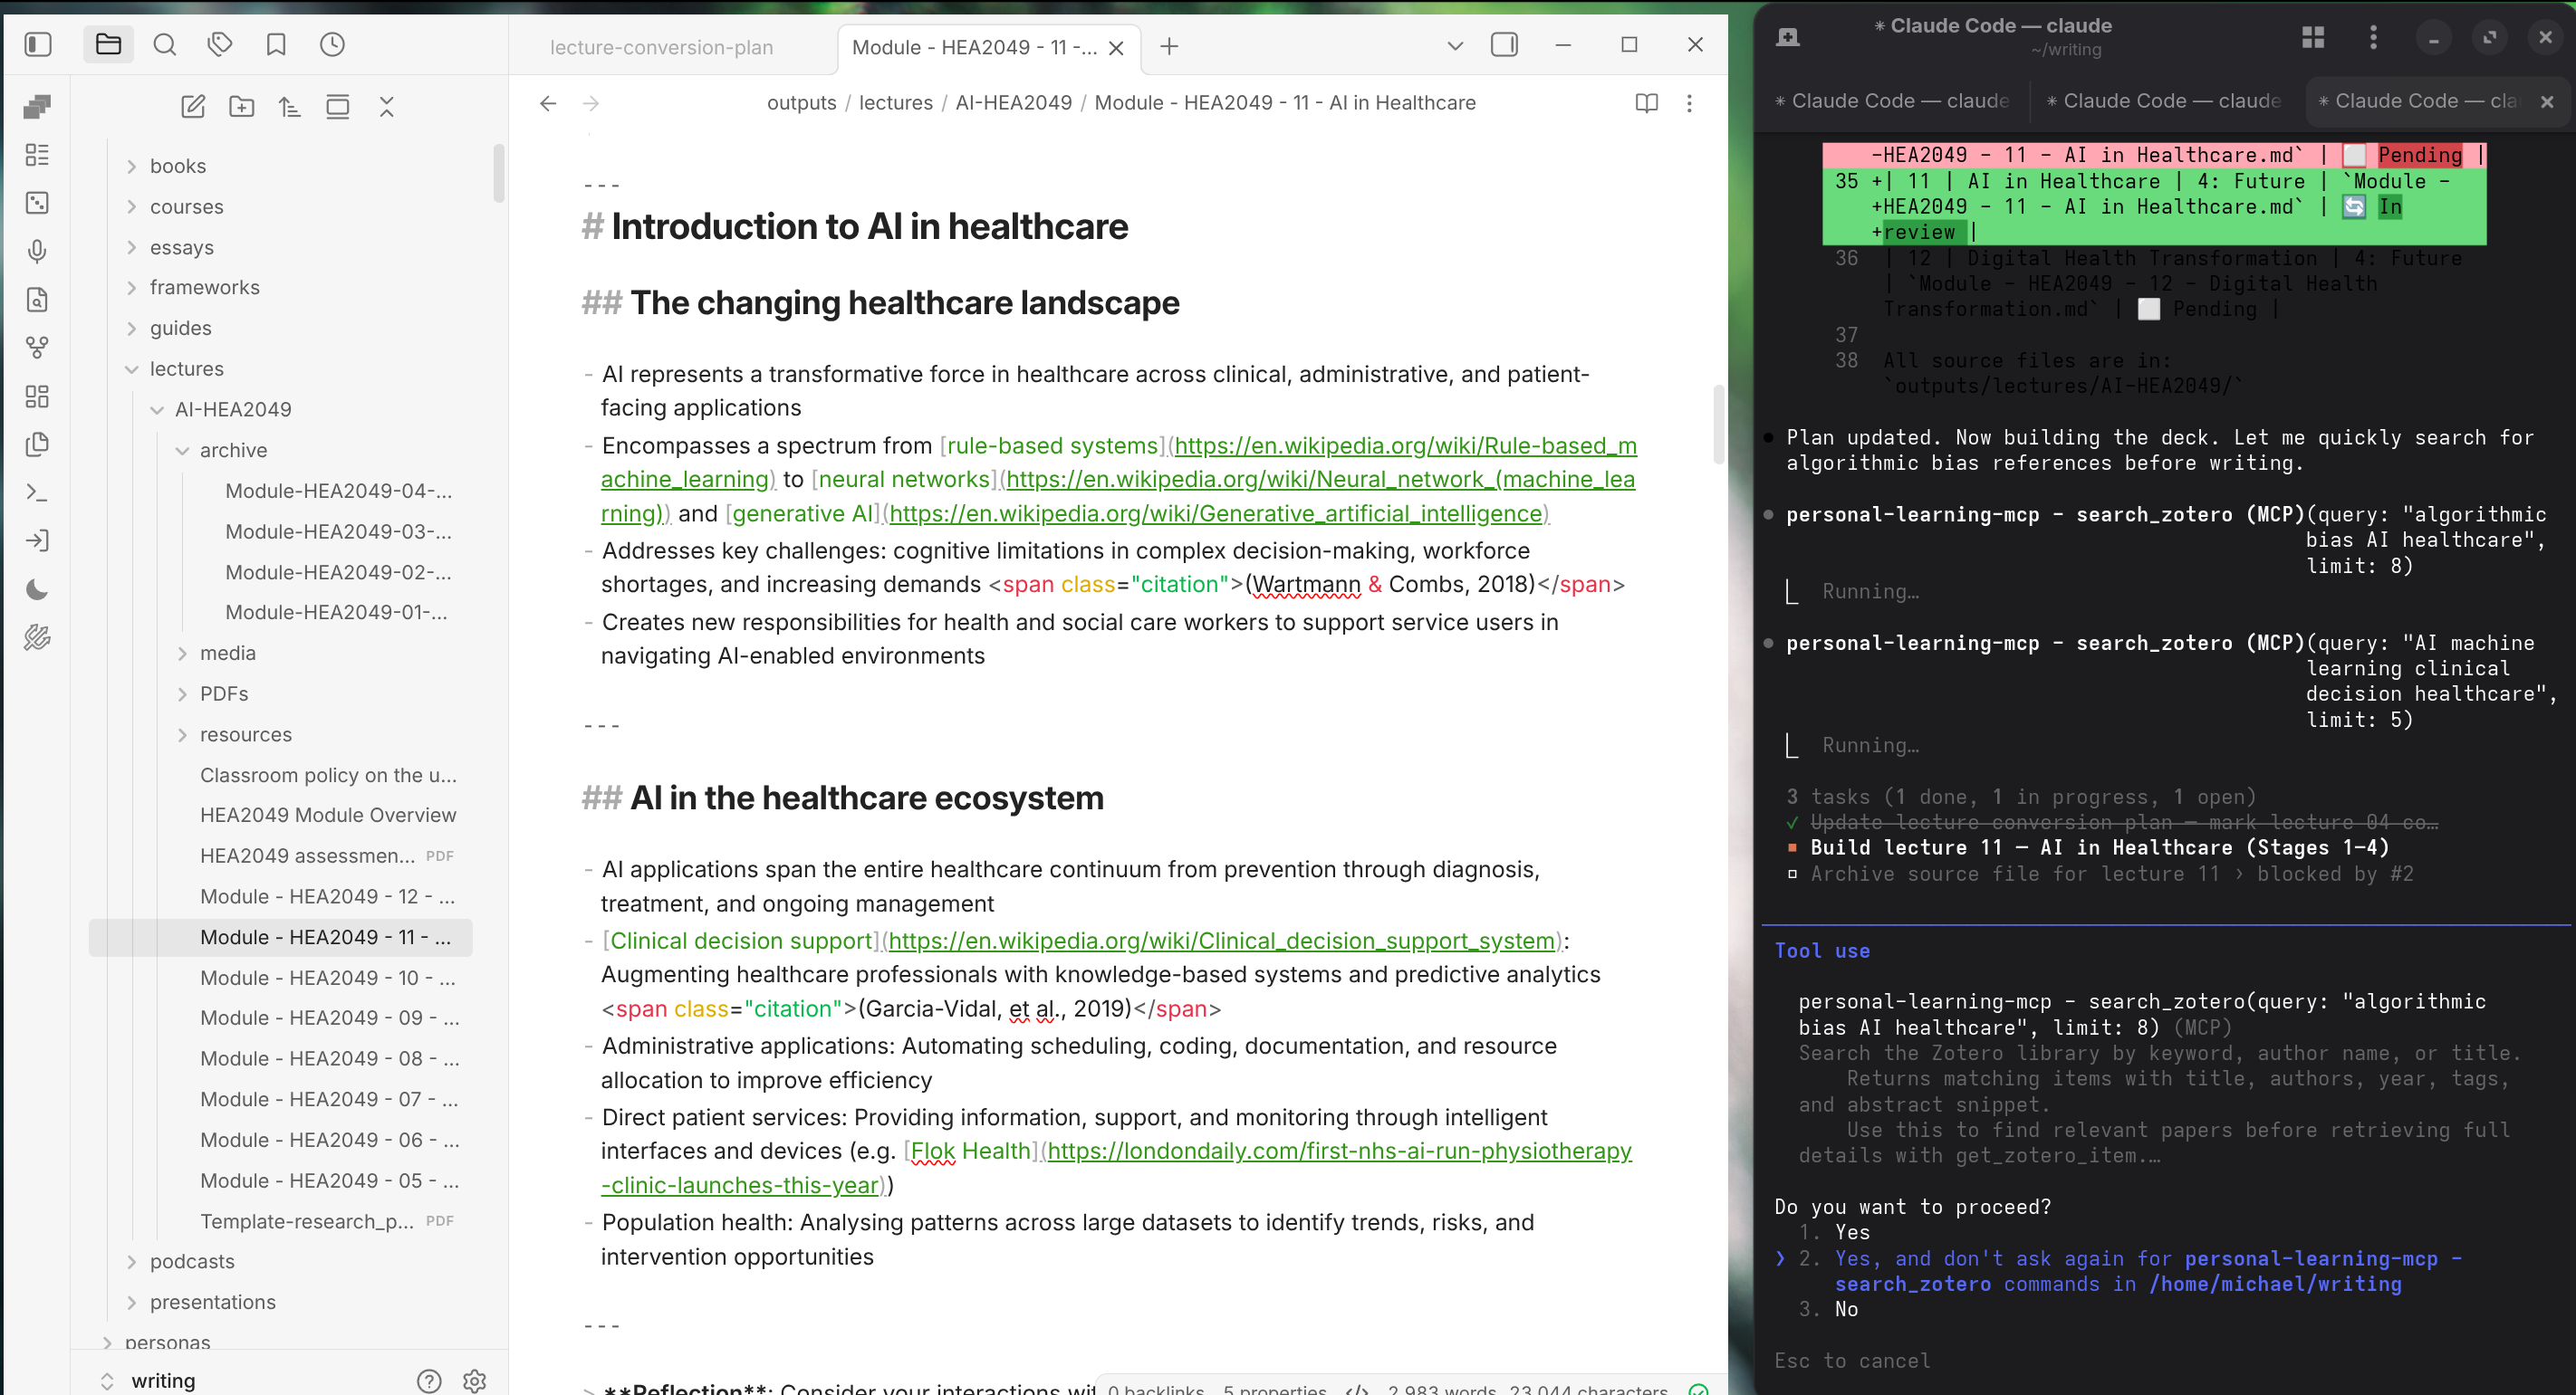Create a new folder in the file explorer

click(241, 106)
